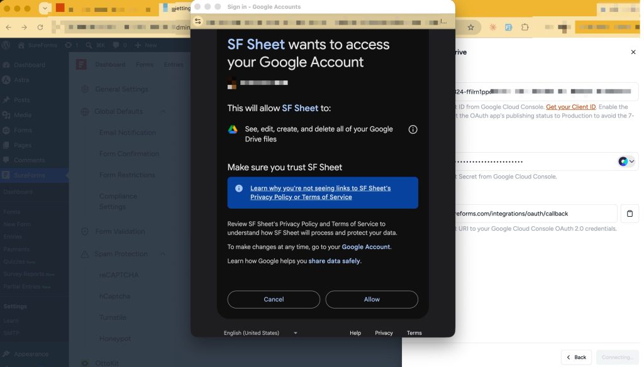Open the browser extensions puzzle icon

[x=525, y=27]
